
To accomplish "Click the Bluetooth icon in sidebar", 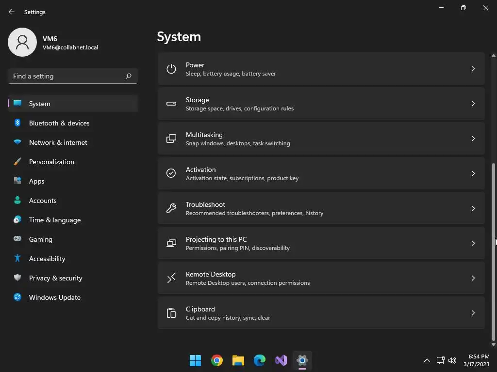I will point(17,123).
